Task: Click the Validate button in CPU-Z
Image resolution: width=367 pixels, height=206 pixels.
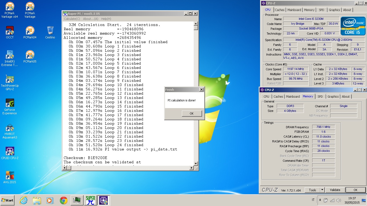Action: (335, 190)
